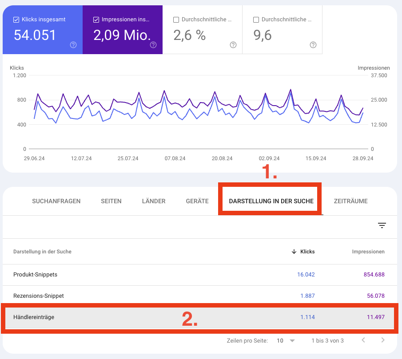Screen dimensions: 402x359
Task: Click help icon on Impressionen card
Action: [x=153, y=45]
